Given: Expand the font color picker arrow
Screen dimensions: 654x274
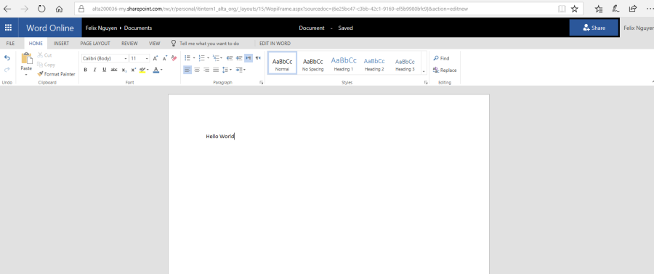Looking at the screenshot, I should (161, 70).
